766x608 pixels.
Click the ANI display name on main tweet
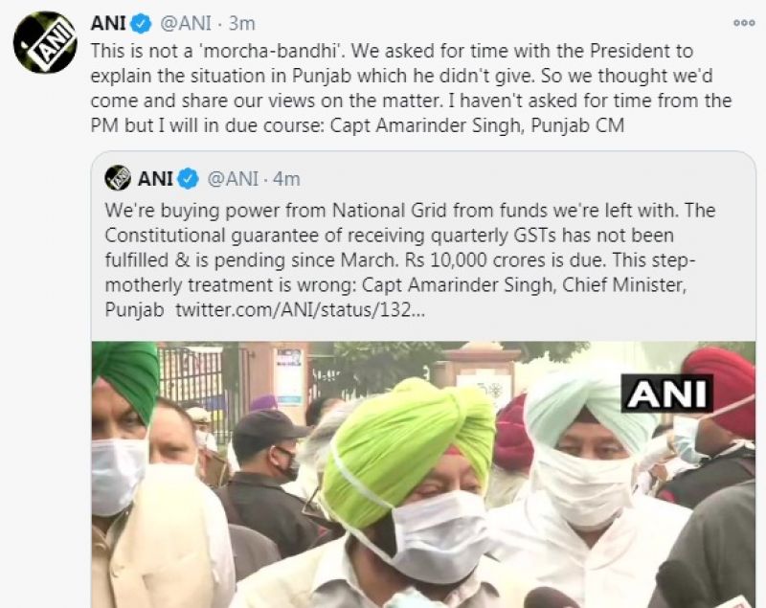pyautogui.click(x=108, y=23)
